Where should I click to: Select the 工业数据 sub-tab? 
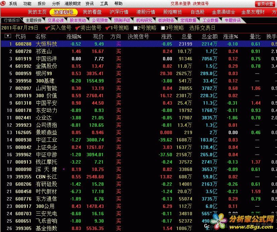(210, 20)
